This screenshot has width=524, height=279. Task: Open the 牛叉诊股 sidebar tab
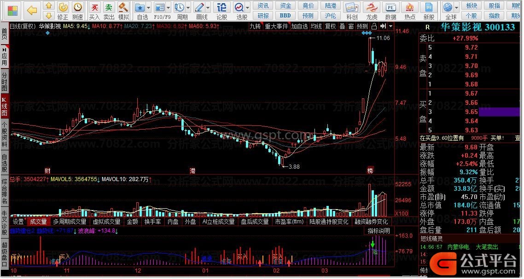pyautogui.click(x=4, y=223)
